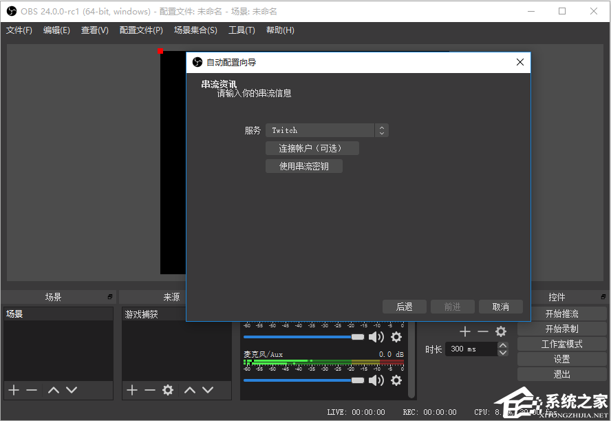The width and height of the screenshot is (611, 421).
Task: Click the wizard dialog OBS icon
Action: [197, 62]
